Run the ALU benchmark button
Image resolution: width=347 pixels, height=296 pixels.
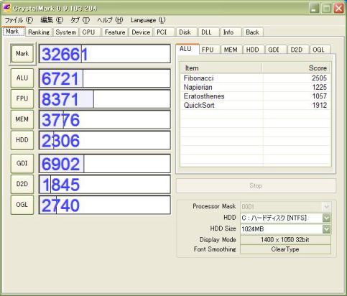tap(22, 78)
